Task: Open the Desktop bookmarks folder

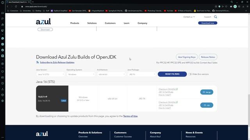Action: (37, 11)
